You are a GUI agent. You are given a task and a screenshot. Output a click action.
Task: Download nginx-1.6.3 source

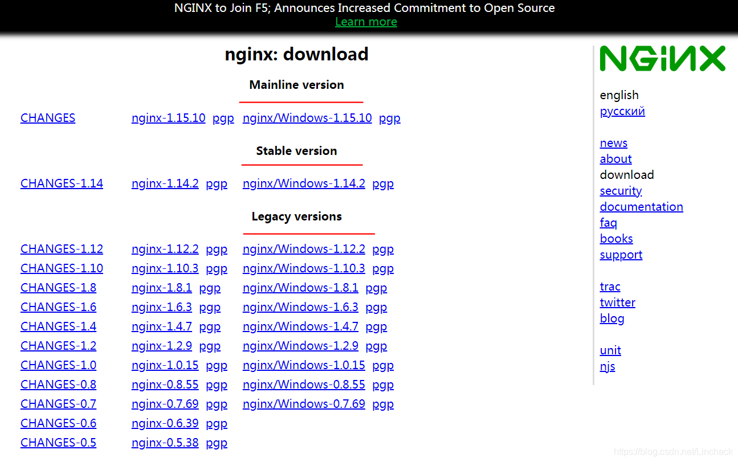pos(161,307)
